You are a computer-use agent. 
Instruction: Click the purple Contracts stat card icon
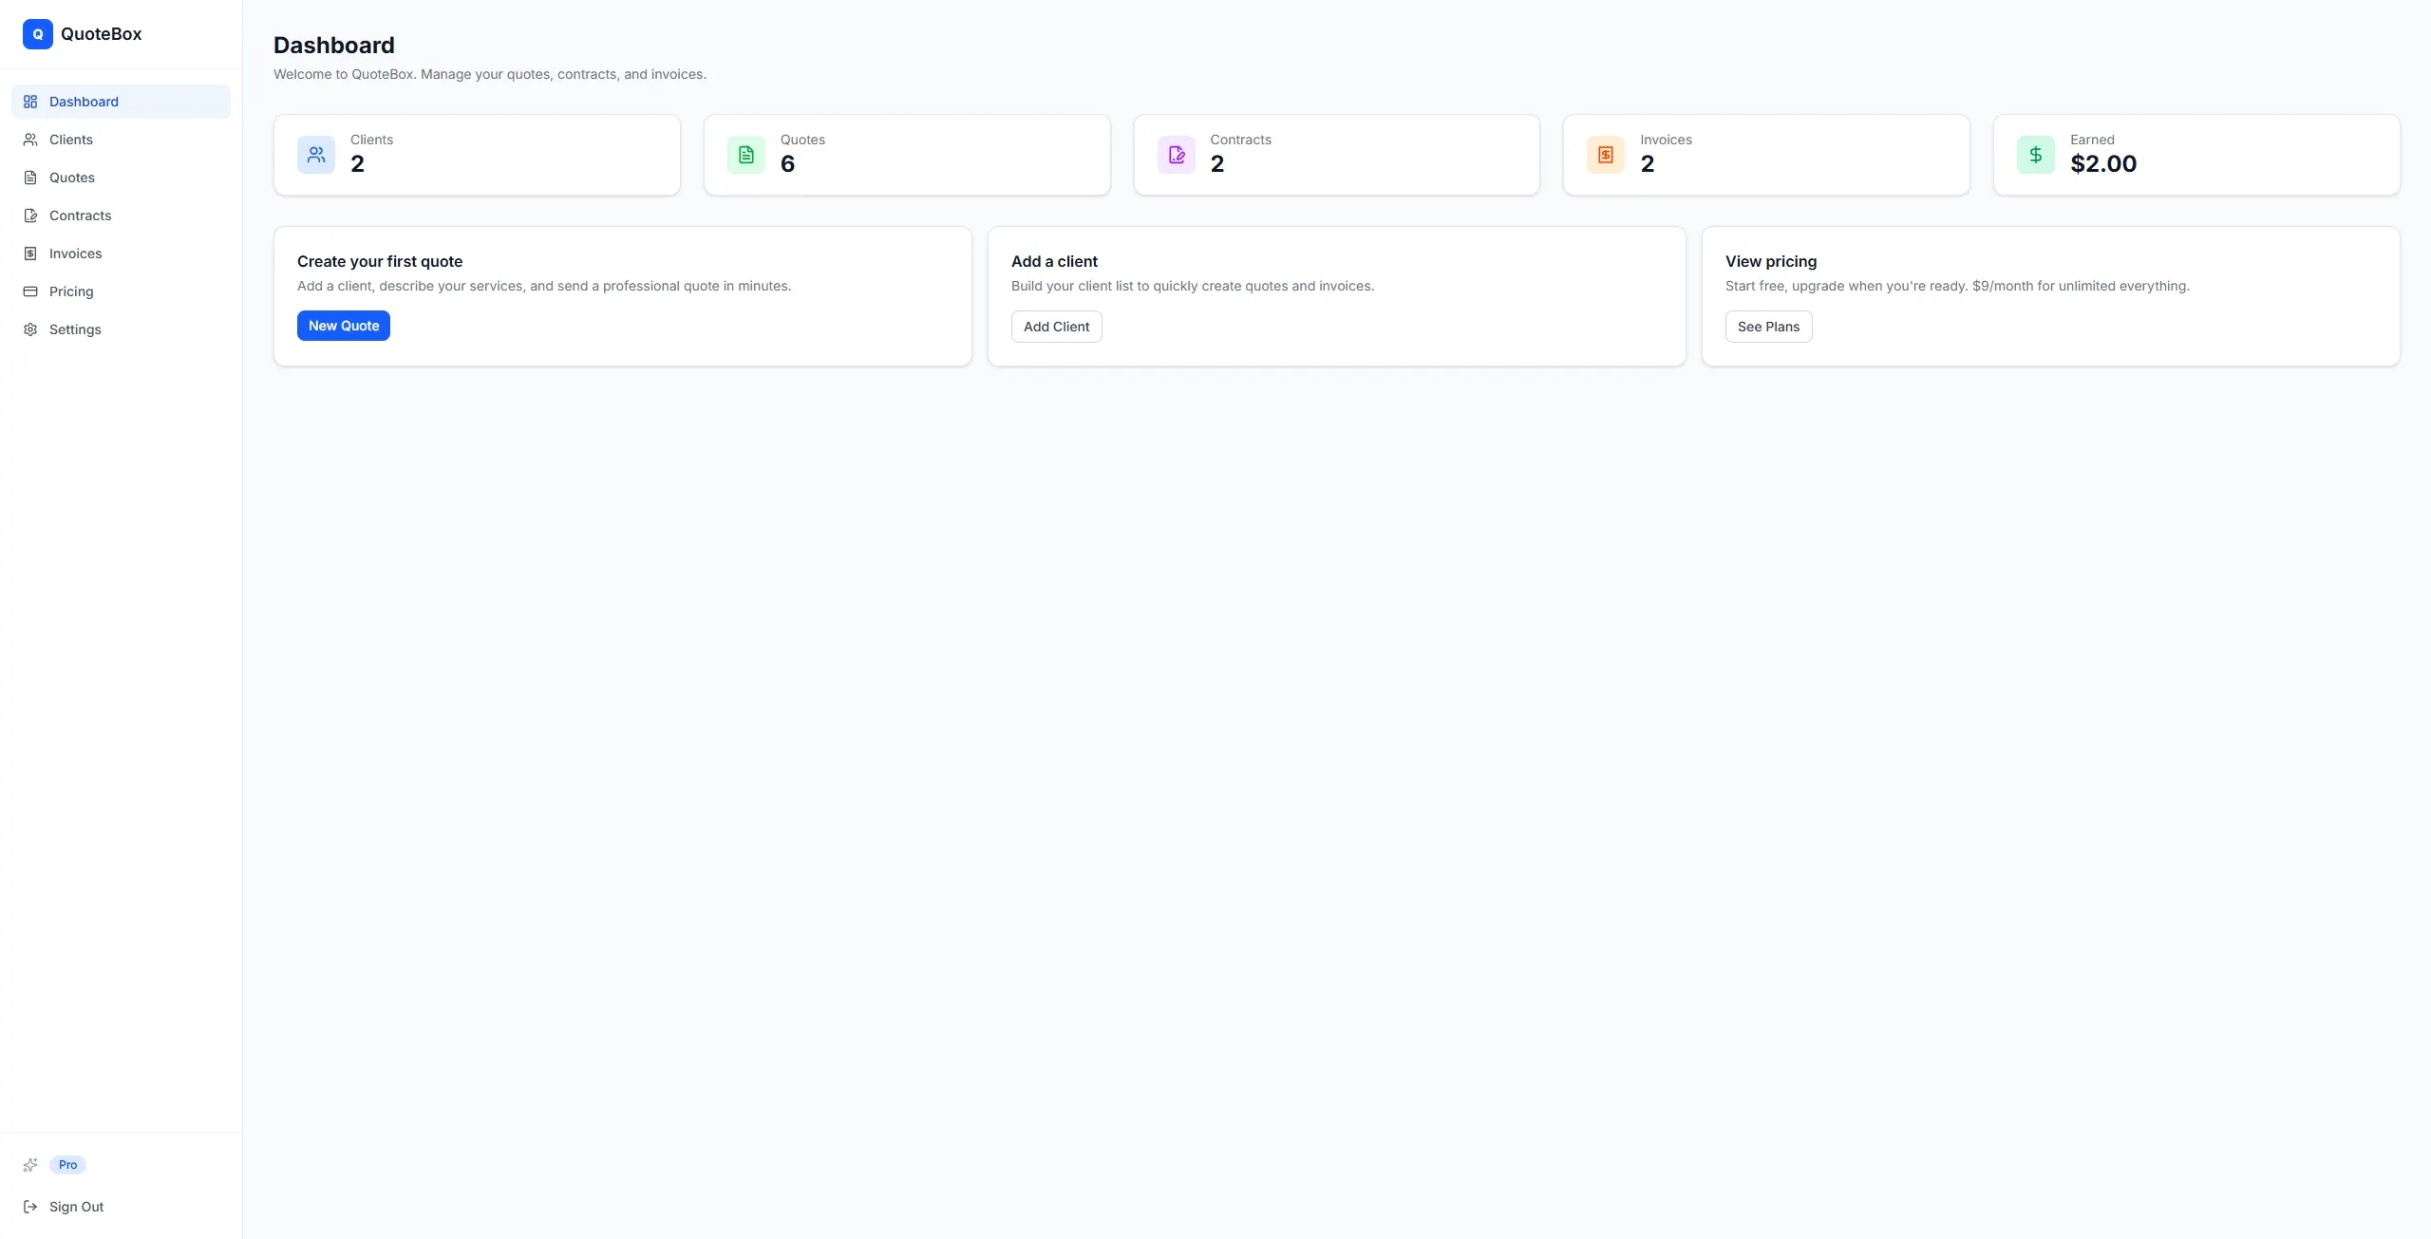coord(1177,155)
